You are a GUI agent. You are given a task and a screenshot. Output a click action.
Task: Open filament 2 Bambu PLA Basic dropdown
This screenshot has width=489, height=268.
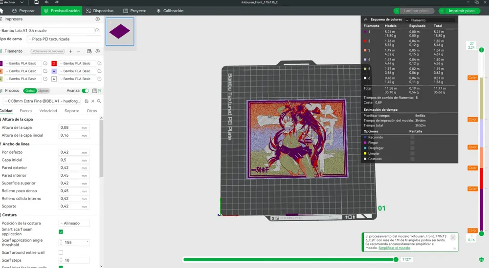77,63
